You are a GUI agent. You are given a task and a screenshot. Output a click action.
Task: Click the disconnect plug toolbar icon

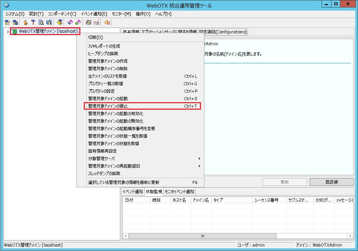click(x=15, y=22)
